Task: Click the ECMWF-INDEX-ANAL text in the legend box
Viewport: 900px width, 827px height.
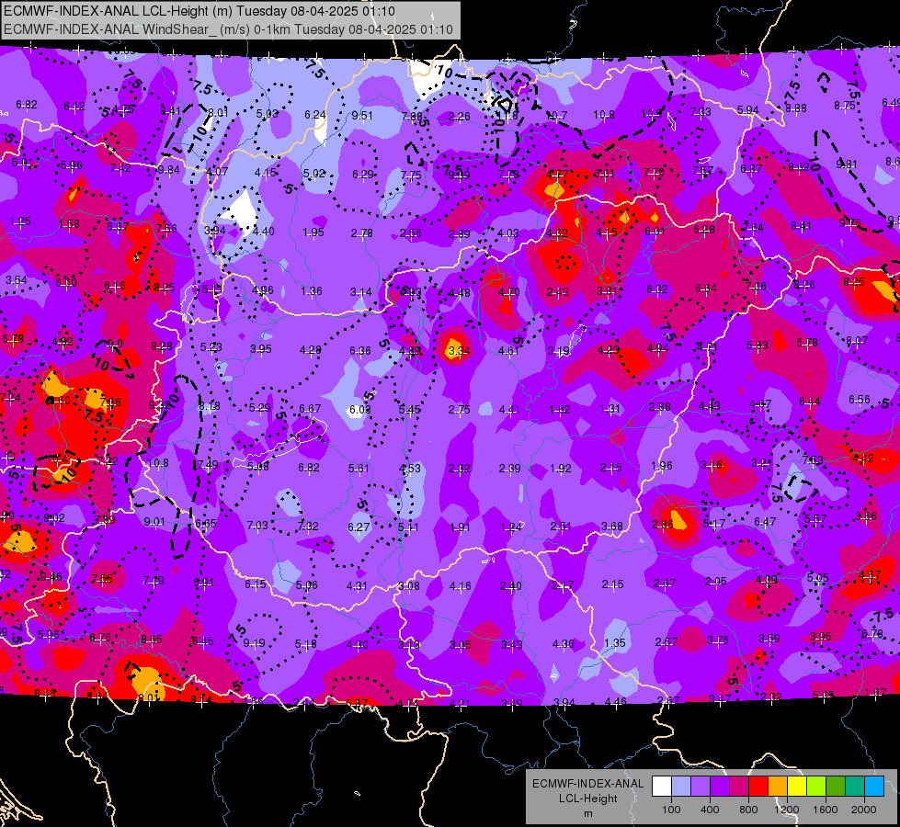Action: [587, 784]
